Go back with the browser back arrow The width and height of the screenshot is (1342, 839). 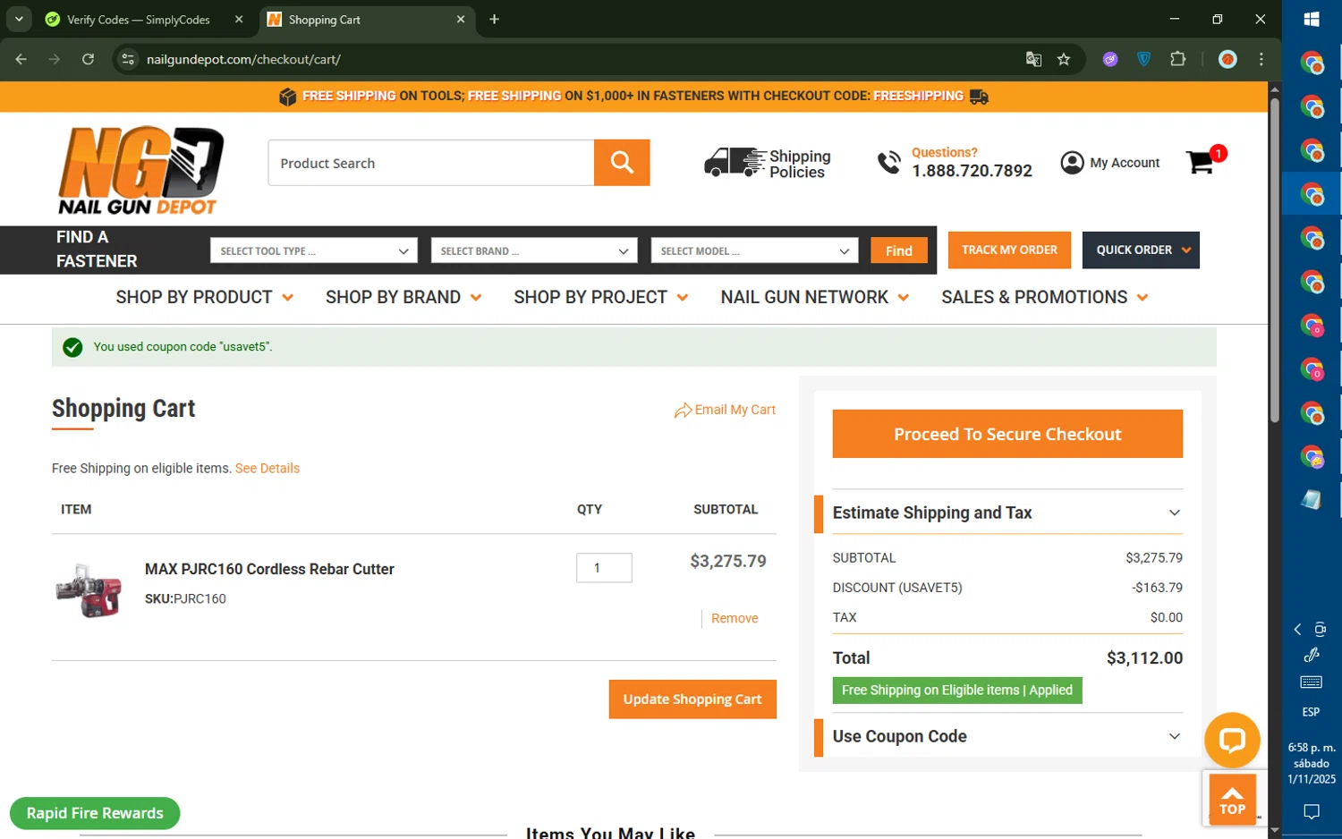(x=21, y=59)
